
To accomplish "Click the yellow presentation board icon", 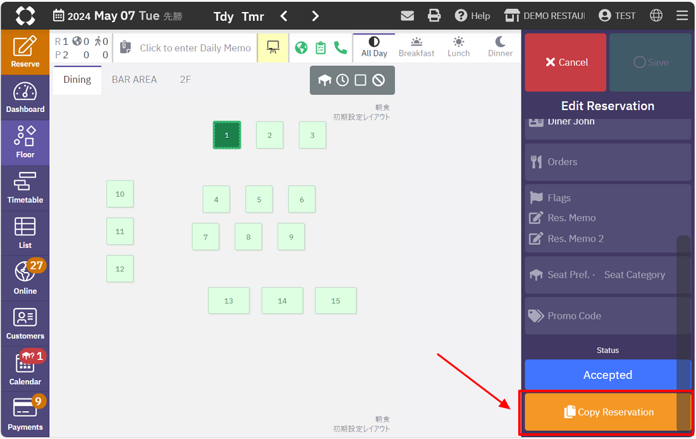I will 273,47.
